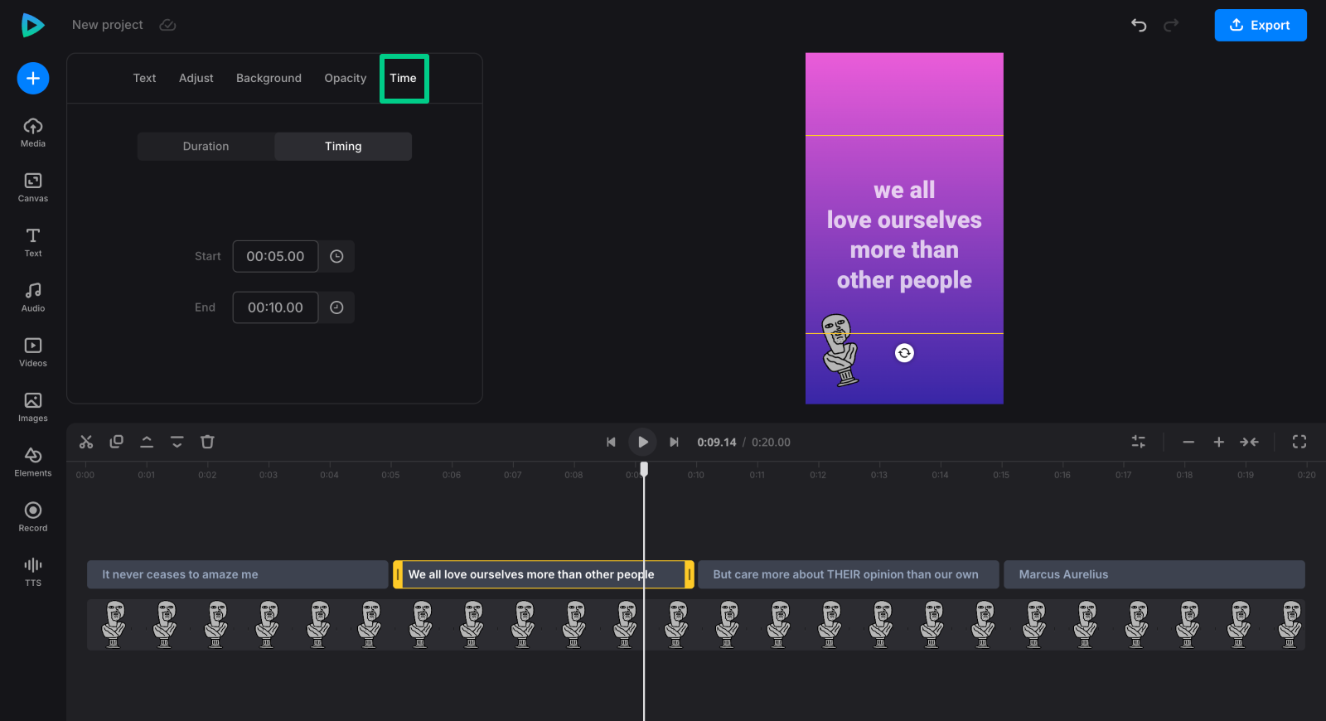The width and height of the screenshot is (1326, 721).
Task: Set Start time to current playhead
Action: pyautogui.click(x=336, y=256)
